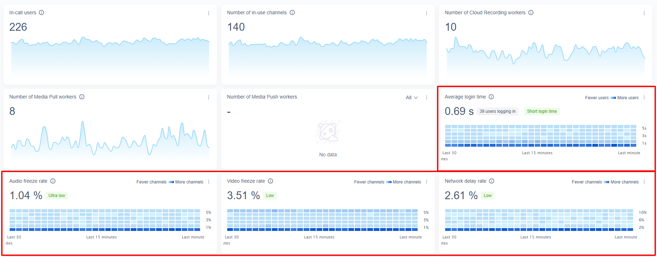Click the info icon next to In-call users
The height and width of the screenshot is (257, 657).
coord(41,12)
